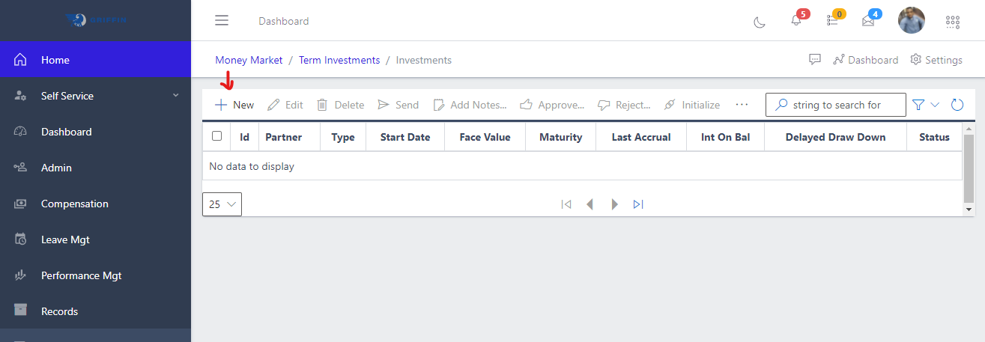
Task: Open the page size 25 dropdown
Action: pyautogui.click(x=222, y=204)
